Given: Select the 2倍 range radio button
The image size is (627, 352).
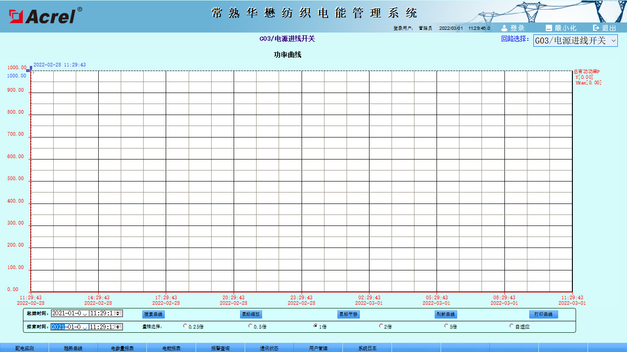Looking at the screenshot, I should point(381,326).
